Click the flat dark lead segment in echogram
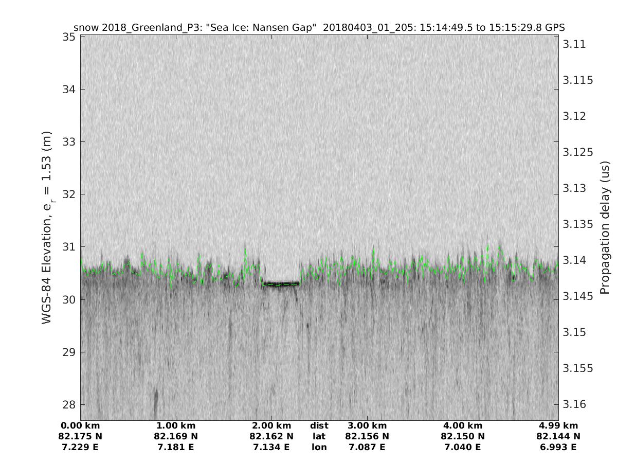This screenshot has height=463, width=617. point(280,284)
